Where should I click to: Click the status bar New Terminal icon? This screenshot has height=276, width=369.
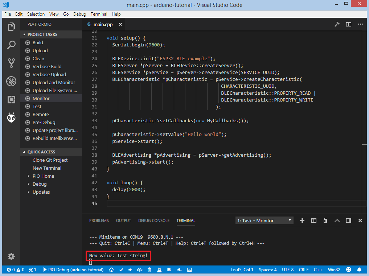[x=189, y=269]
